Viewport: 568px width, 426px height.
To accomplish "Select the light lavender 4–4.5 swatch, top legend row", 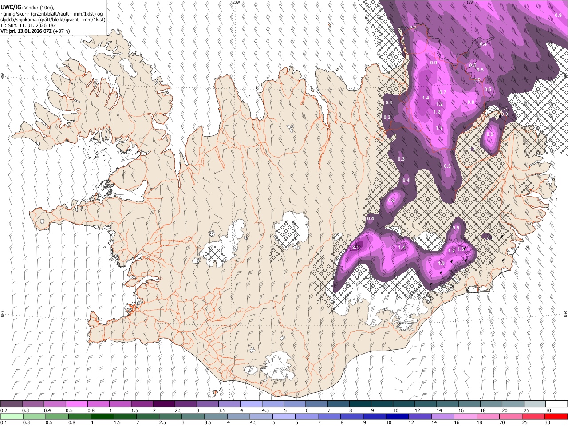I will (x=251, y=404).
